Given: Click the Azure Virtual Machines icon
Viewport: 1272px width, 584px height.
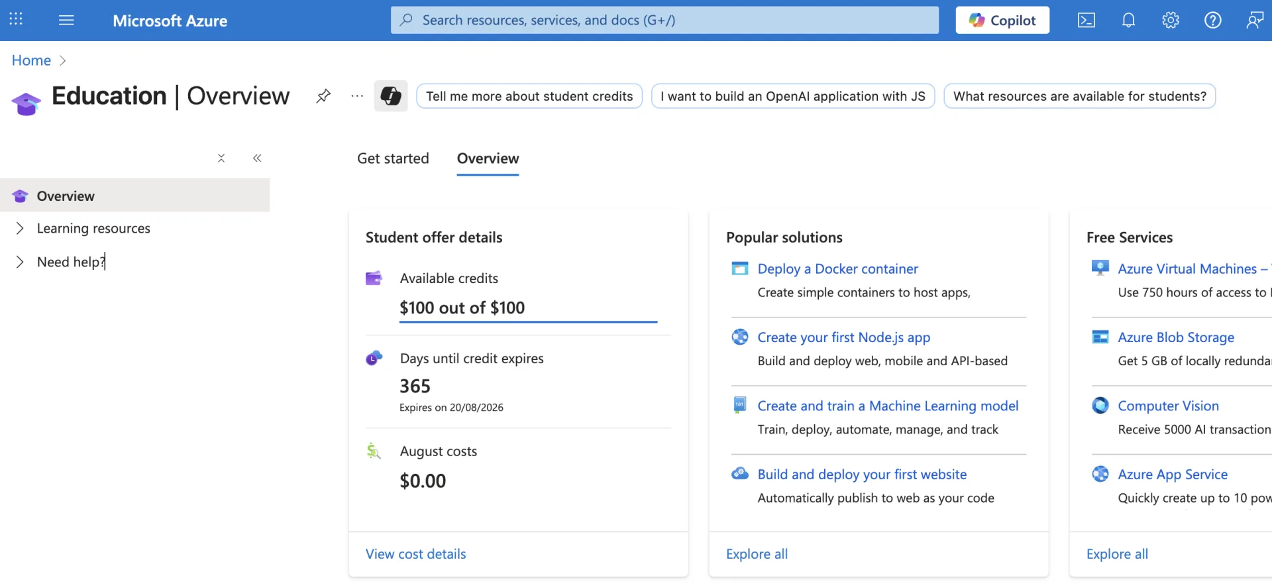Looking at the screenshot, I should click(1100, 268).
